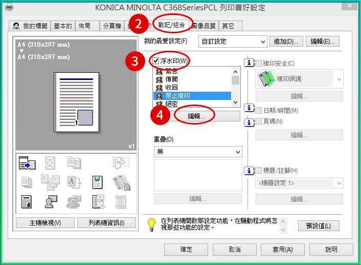Switch to the 我的標籤 tab

tap(30, 26)
